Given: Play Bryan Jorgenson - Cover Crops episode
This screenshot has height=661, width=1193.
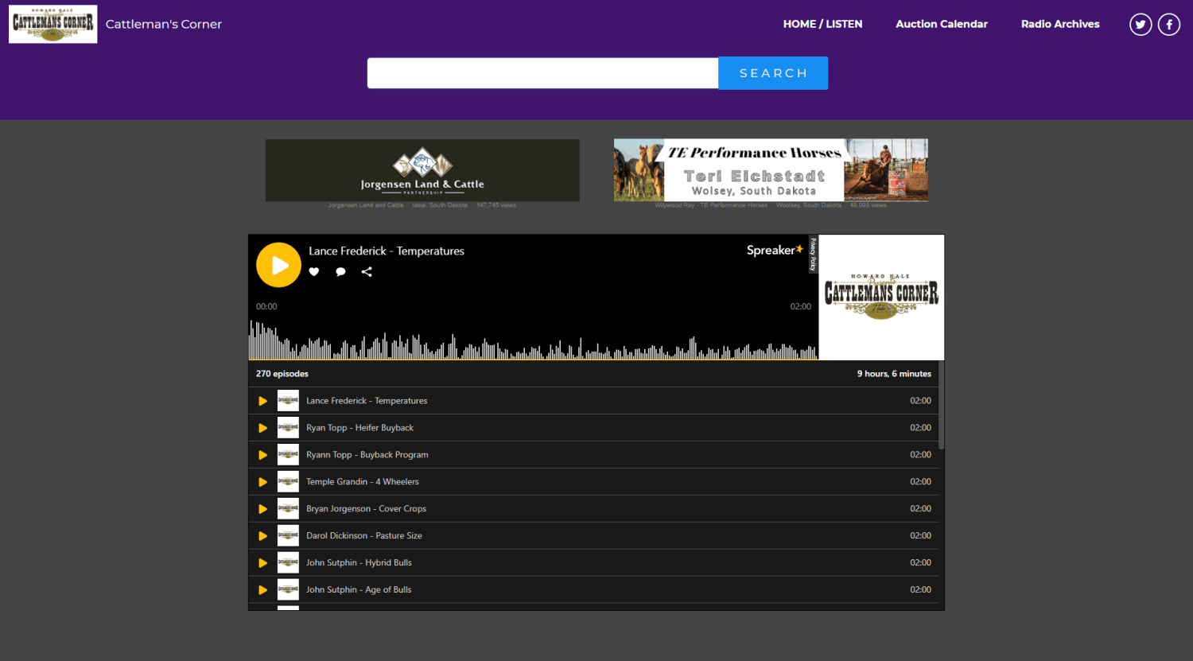Looking at the screenshot, I should click(263, 509).
